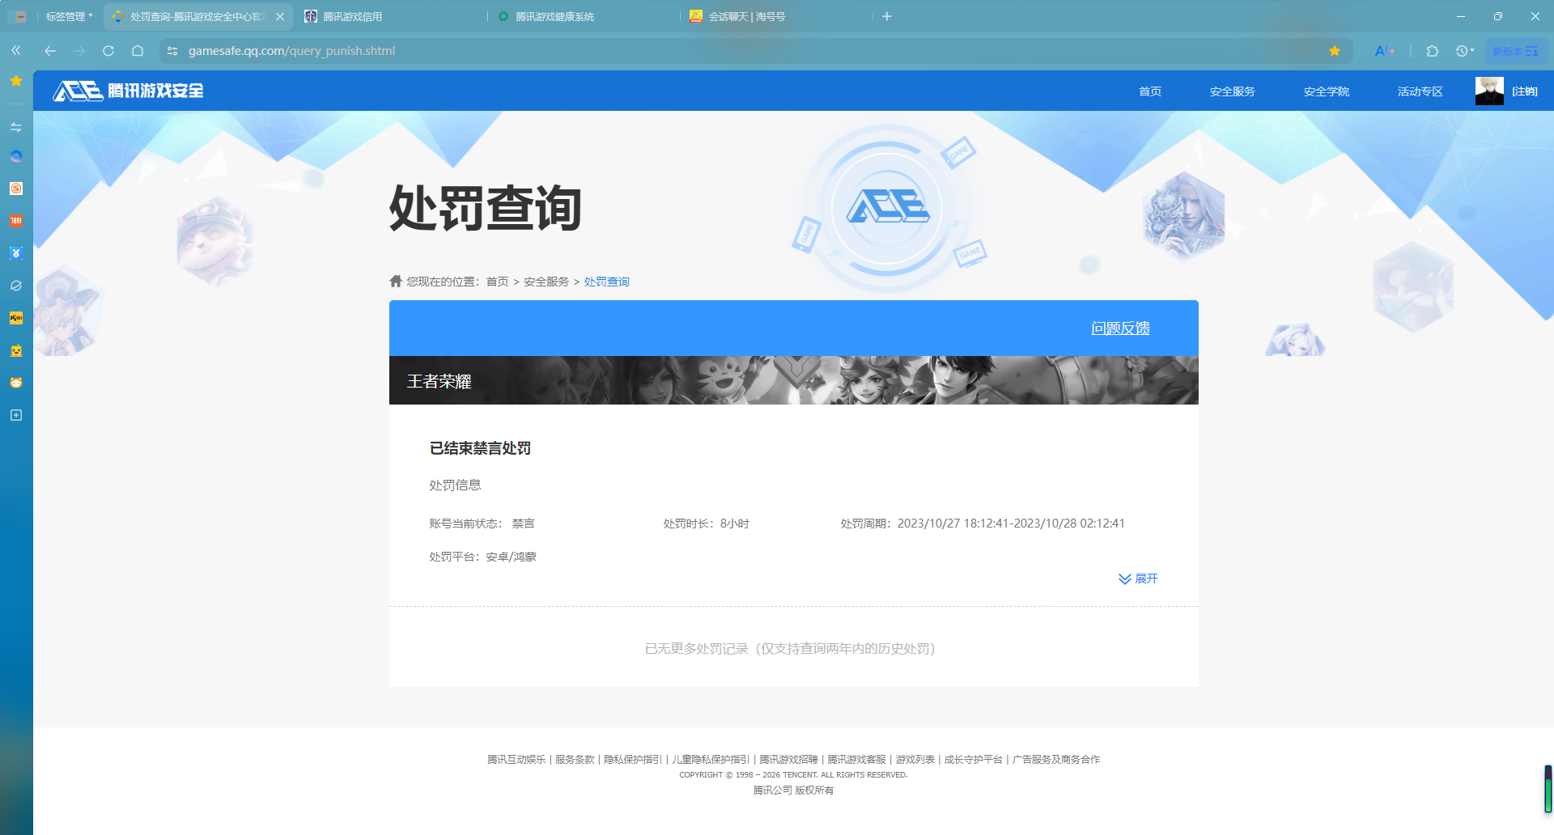
Task: Open the 广告服务及商务合作 footer link
Action: (1056, 759)
